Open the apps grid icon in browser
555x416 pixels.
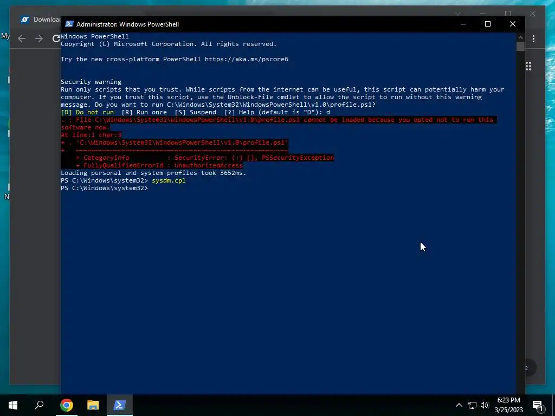tap(528, 66)
